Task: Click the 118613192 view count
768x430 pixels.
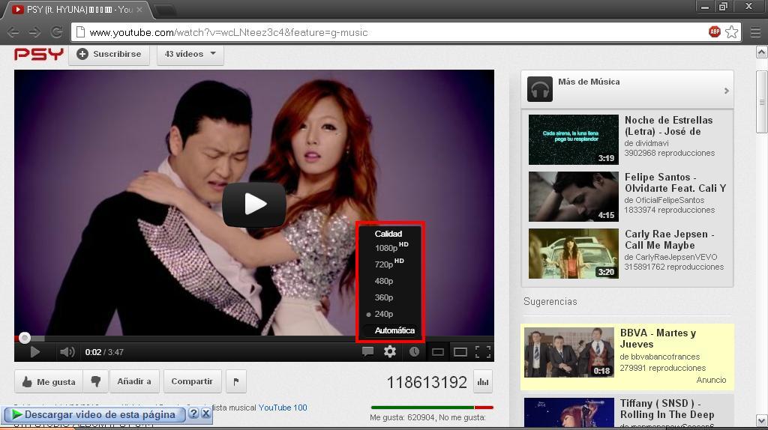Action: [427, 382]
